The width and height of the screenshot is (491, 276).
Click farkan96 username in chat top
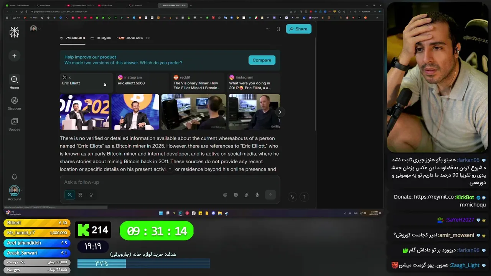[468, 160]
